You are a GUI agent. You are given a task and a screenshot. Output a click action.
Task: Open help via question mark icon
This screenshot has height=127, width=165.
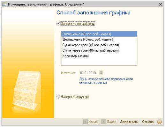[x=159, y=122]
